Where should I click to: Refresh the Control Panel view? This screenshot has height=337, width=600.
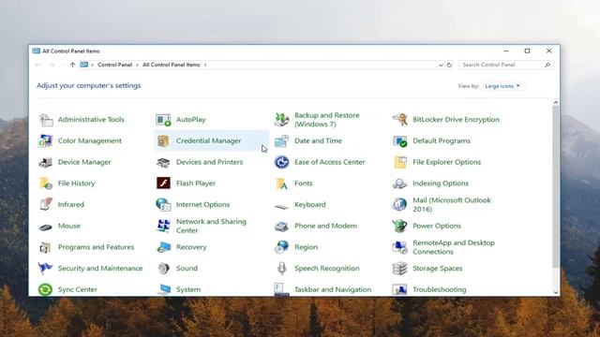click(x=449, y=65)
